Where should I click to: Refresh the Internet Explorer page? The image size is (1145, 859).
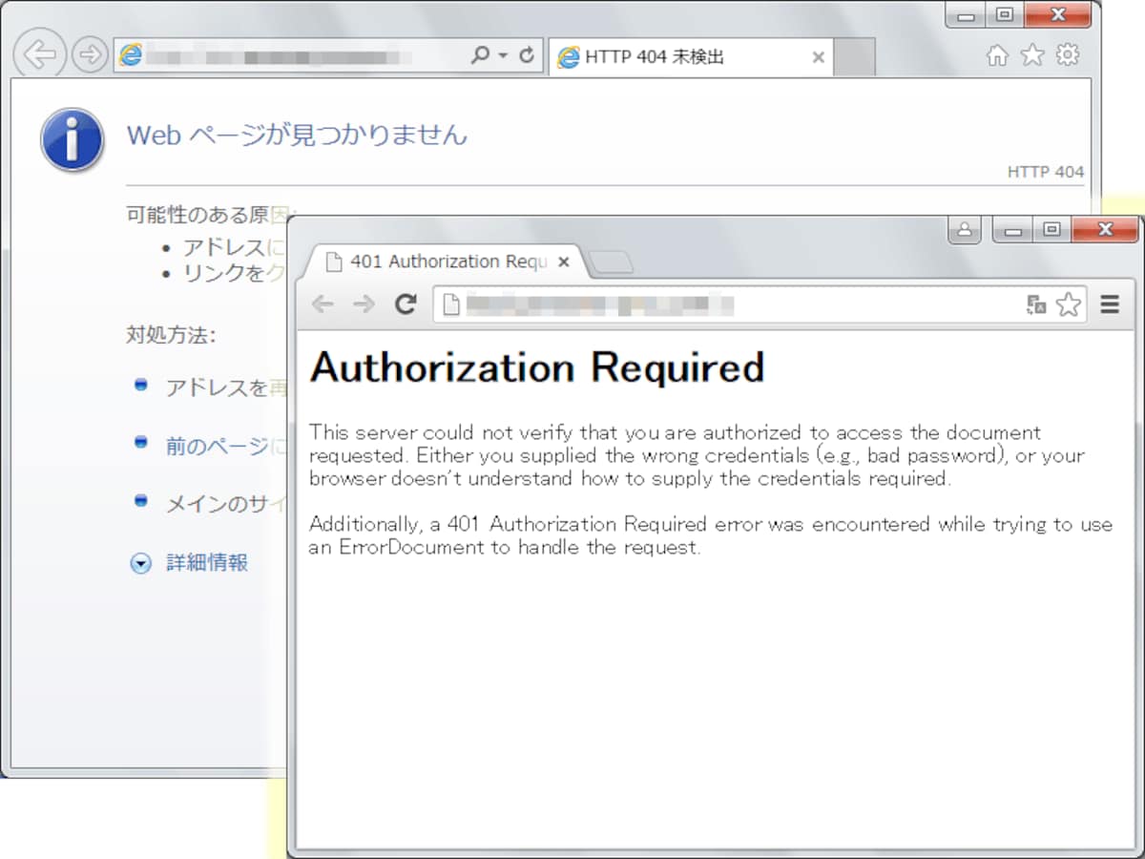point(527,56)
